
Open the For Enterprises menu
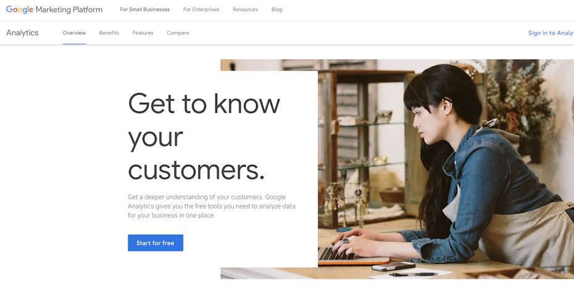[x=201, y=9]
